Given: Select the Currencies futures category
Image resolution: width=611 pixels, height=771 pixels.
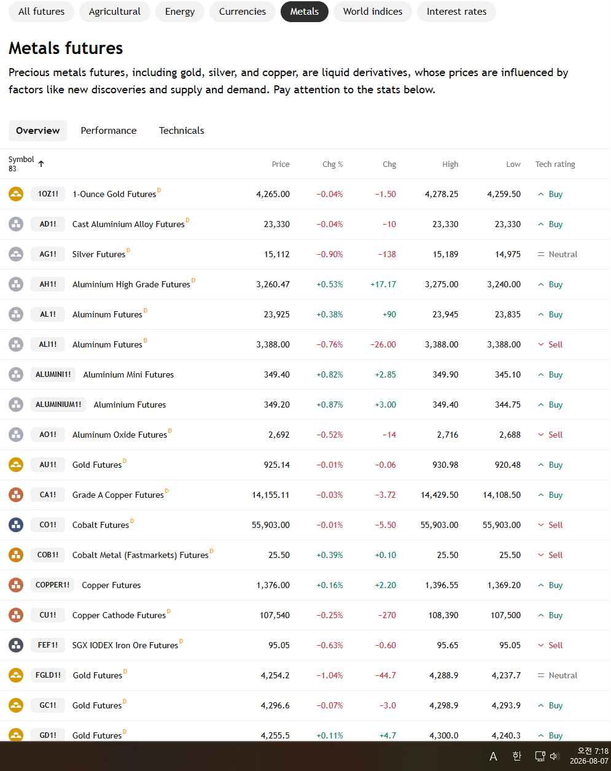Looking at the screenshot, I should tap(243, 12).
